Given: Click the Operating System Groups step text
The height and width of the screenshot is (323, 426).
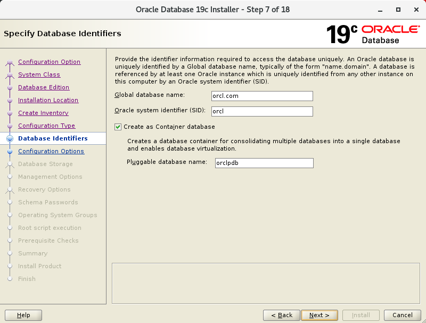Looking at the screenshot, I should (x=58, y=215).
